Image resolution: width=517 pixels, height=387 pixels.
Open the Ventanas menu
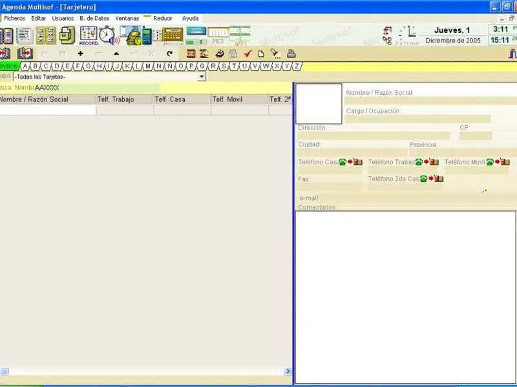[x=127, y=19]
